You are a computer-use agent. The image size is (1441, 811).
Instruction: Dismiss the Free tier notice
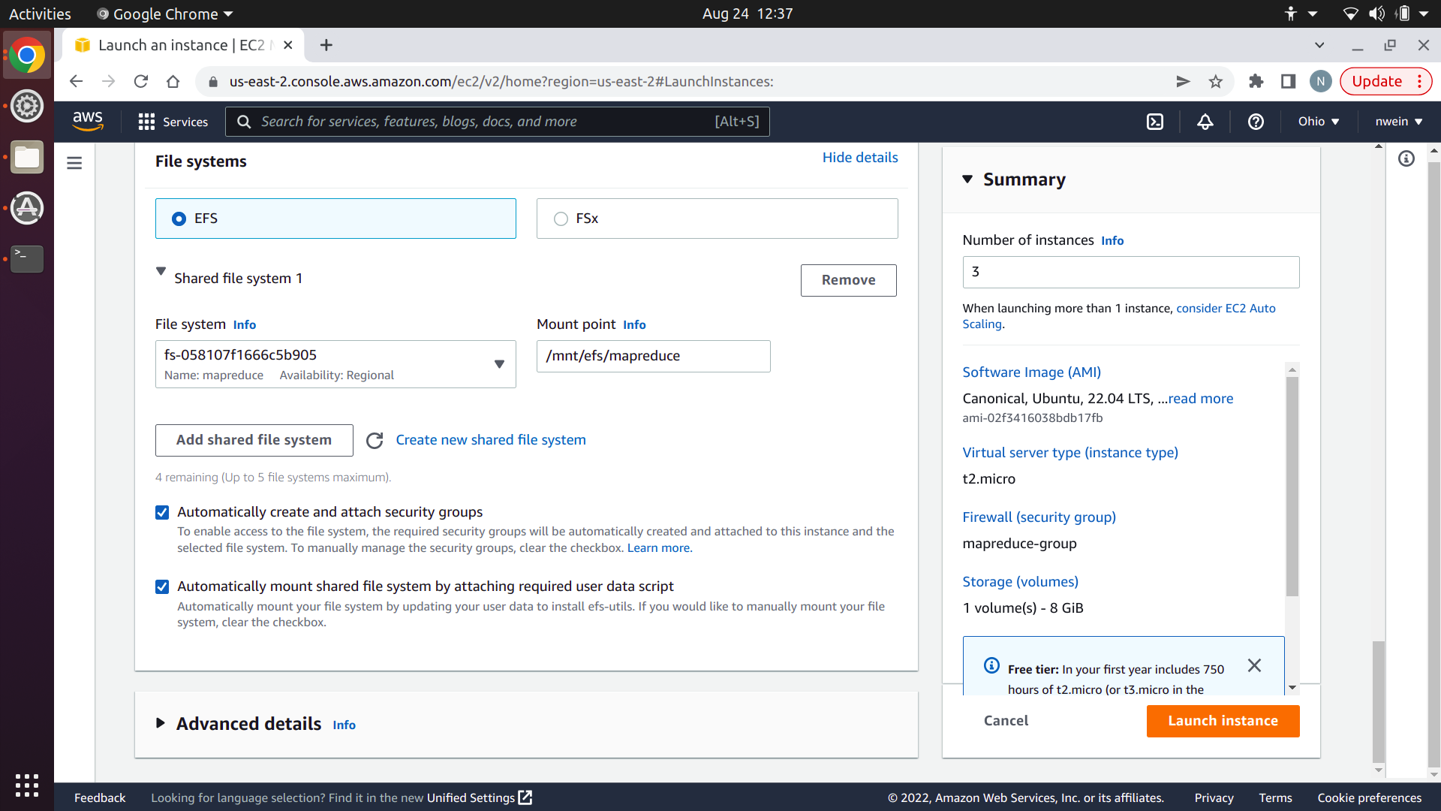pyautogui.click(x=1254, y=665)
